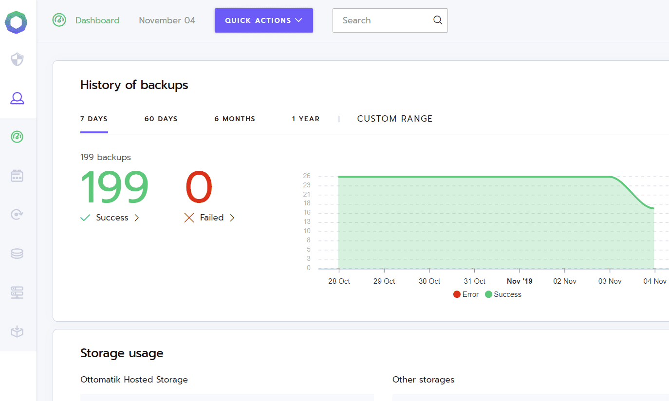This screenshot has width=669, height=401.
Task: Open the Quick Actions dropdown
Action: 263,20
